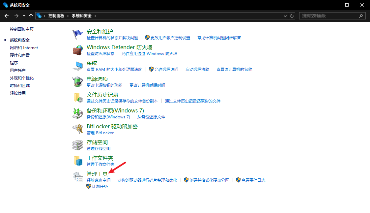Expand chevron after 系统和安全 breadcrumb
This screenshot has height=213, width=370.
pyautogui.click(x=95, y=16)
